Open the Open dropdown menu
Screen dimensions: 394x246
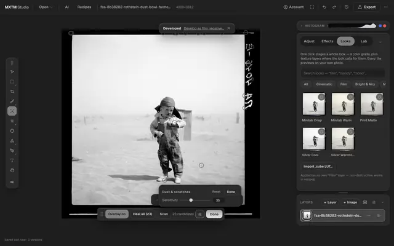coord(46,7)
